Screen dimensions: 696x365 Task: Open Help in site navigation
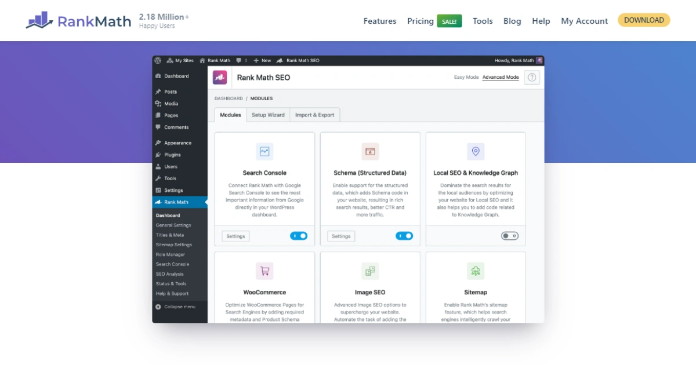(x=541, y=21)
